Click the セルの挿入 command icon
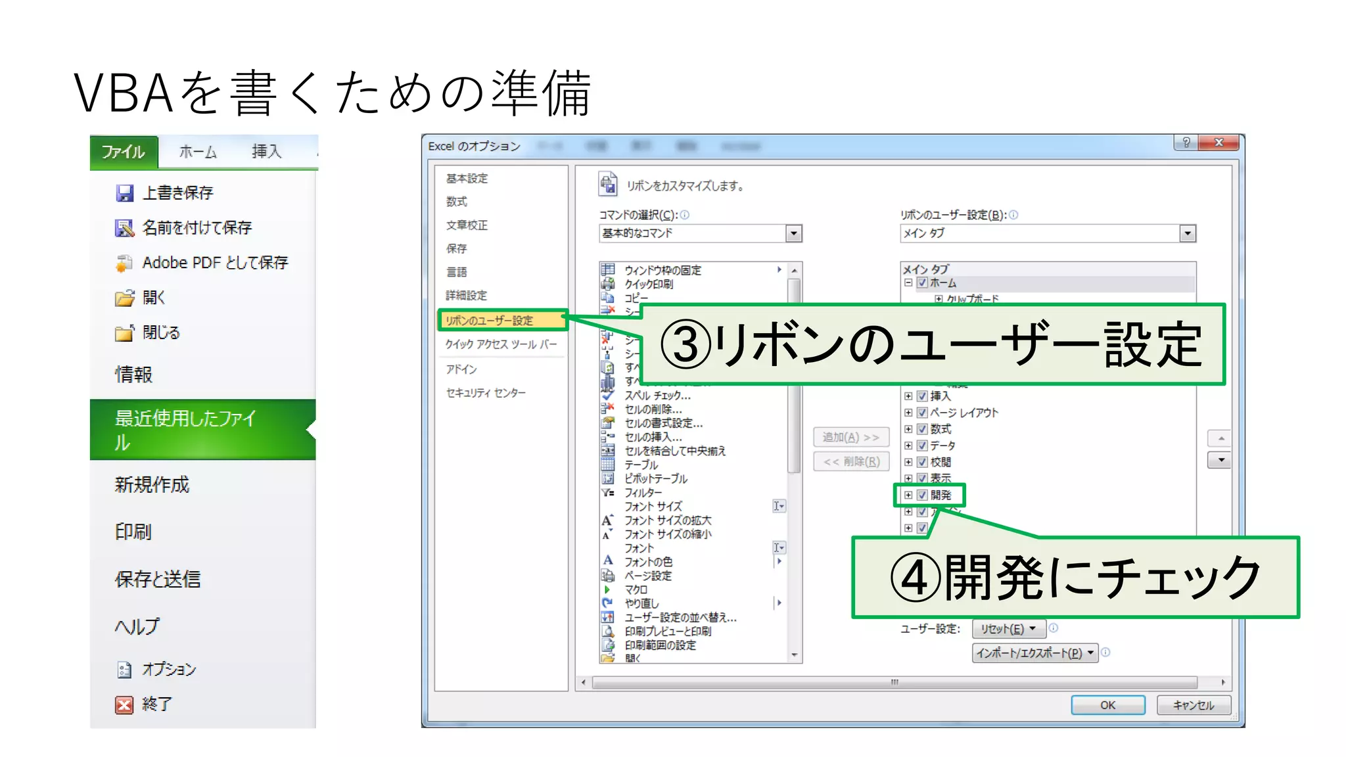 pos(608,436)
